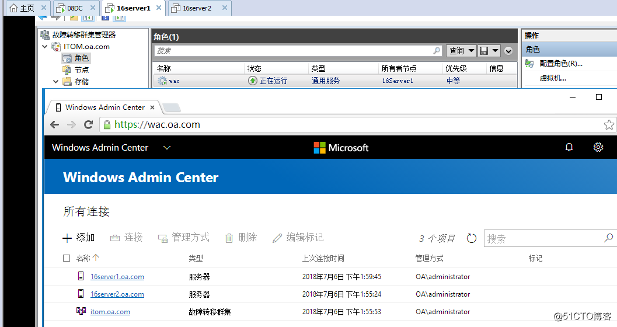
Task: Open itom.oa.com cluster link
Action: coord(110,312)
